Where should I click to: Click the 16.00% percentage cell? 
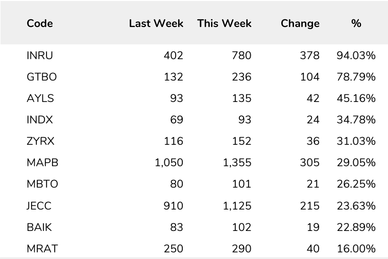[x=356, y=249]
